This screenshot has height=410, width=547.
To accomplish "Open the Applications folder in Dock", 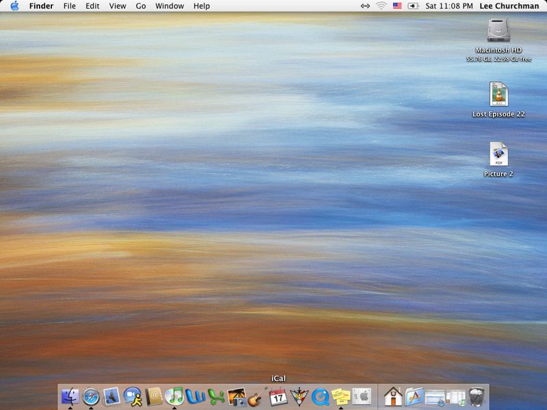I will pyautogui.click(x=414, y=396).
